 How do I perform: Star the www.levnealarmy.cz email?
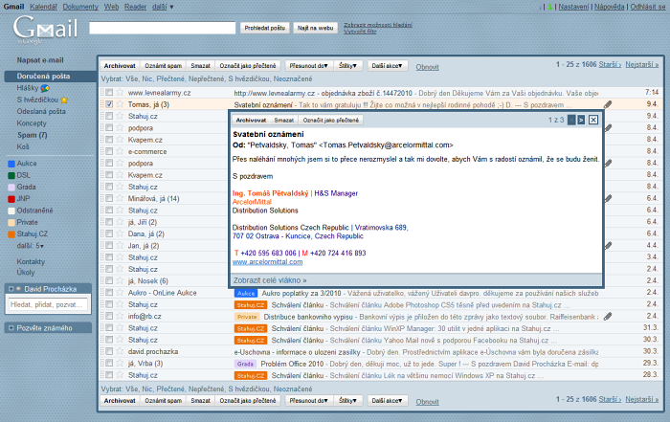tap(120, 92)
